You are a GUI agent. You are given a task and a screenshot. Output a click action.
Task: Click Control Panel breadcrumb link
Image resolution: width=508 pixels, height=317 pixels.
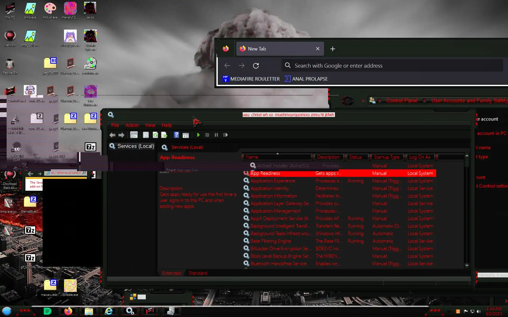402,101
